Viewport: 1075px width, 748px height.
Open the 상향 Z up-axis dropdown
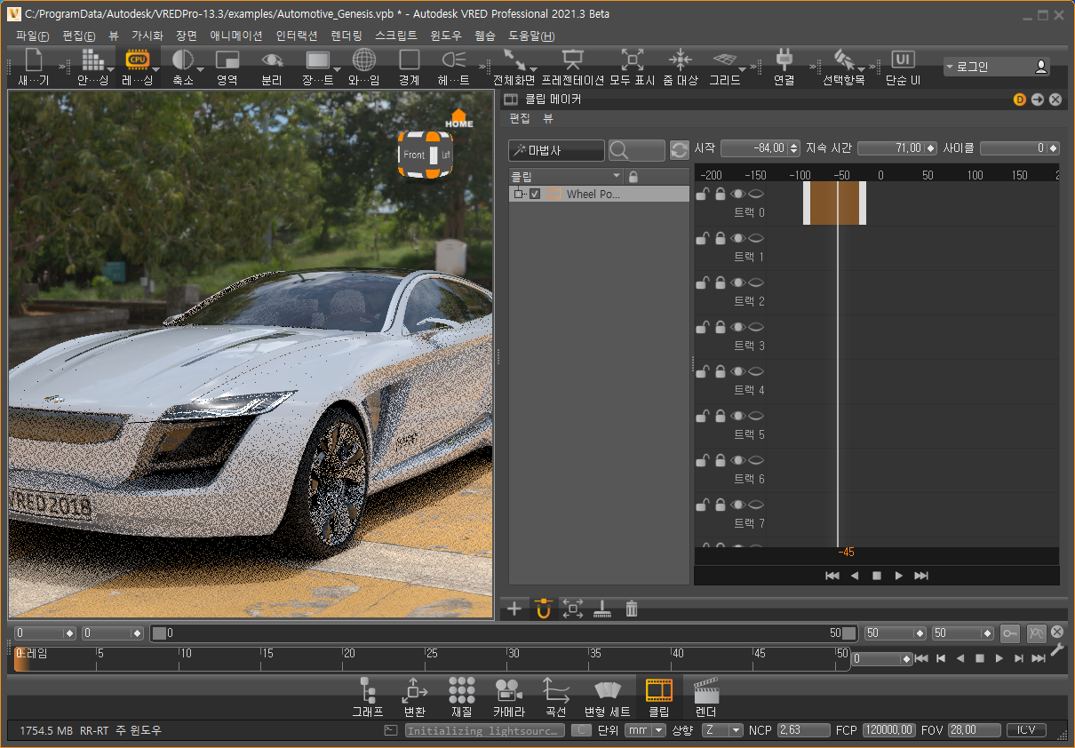coord(721,730)
